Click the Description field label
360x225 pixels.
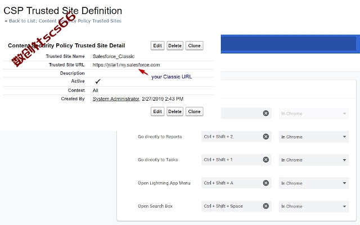(x=73, y=73)
